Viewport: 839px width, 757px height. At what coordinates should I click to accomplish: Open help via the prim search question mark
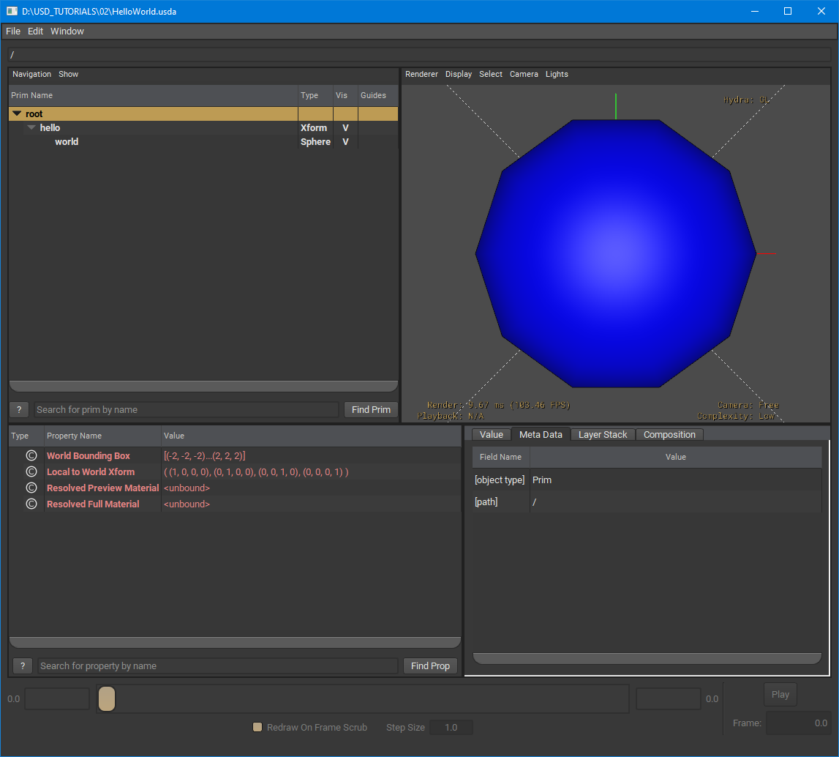click(x=19, y=409)
